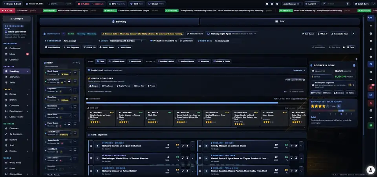The width and height of the screenshot is (377, 177).
Task: Switch to the PPV tab
Action: (280, 22)
